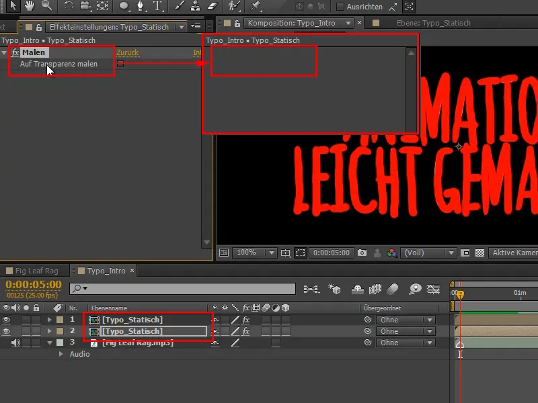Click Ausrichten in the top toolbar
Viewport: 538px width, 403px height.
click(357, 7)
